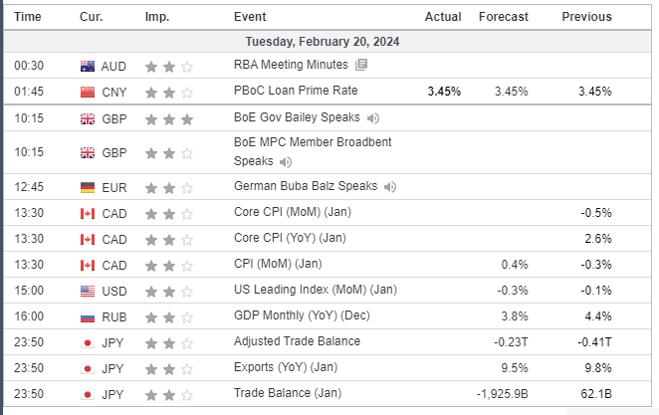Click the US flag in the USD row
659x415 pixels.
(x=88, y=291)
